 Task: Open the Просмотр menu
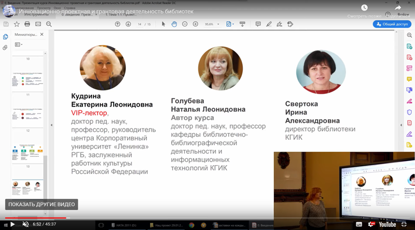coord(44,8)
